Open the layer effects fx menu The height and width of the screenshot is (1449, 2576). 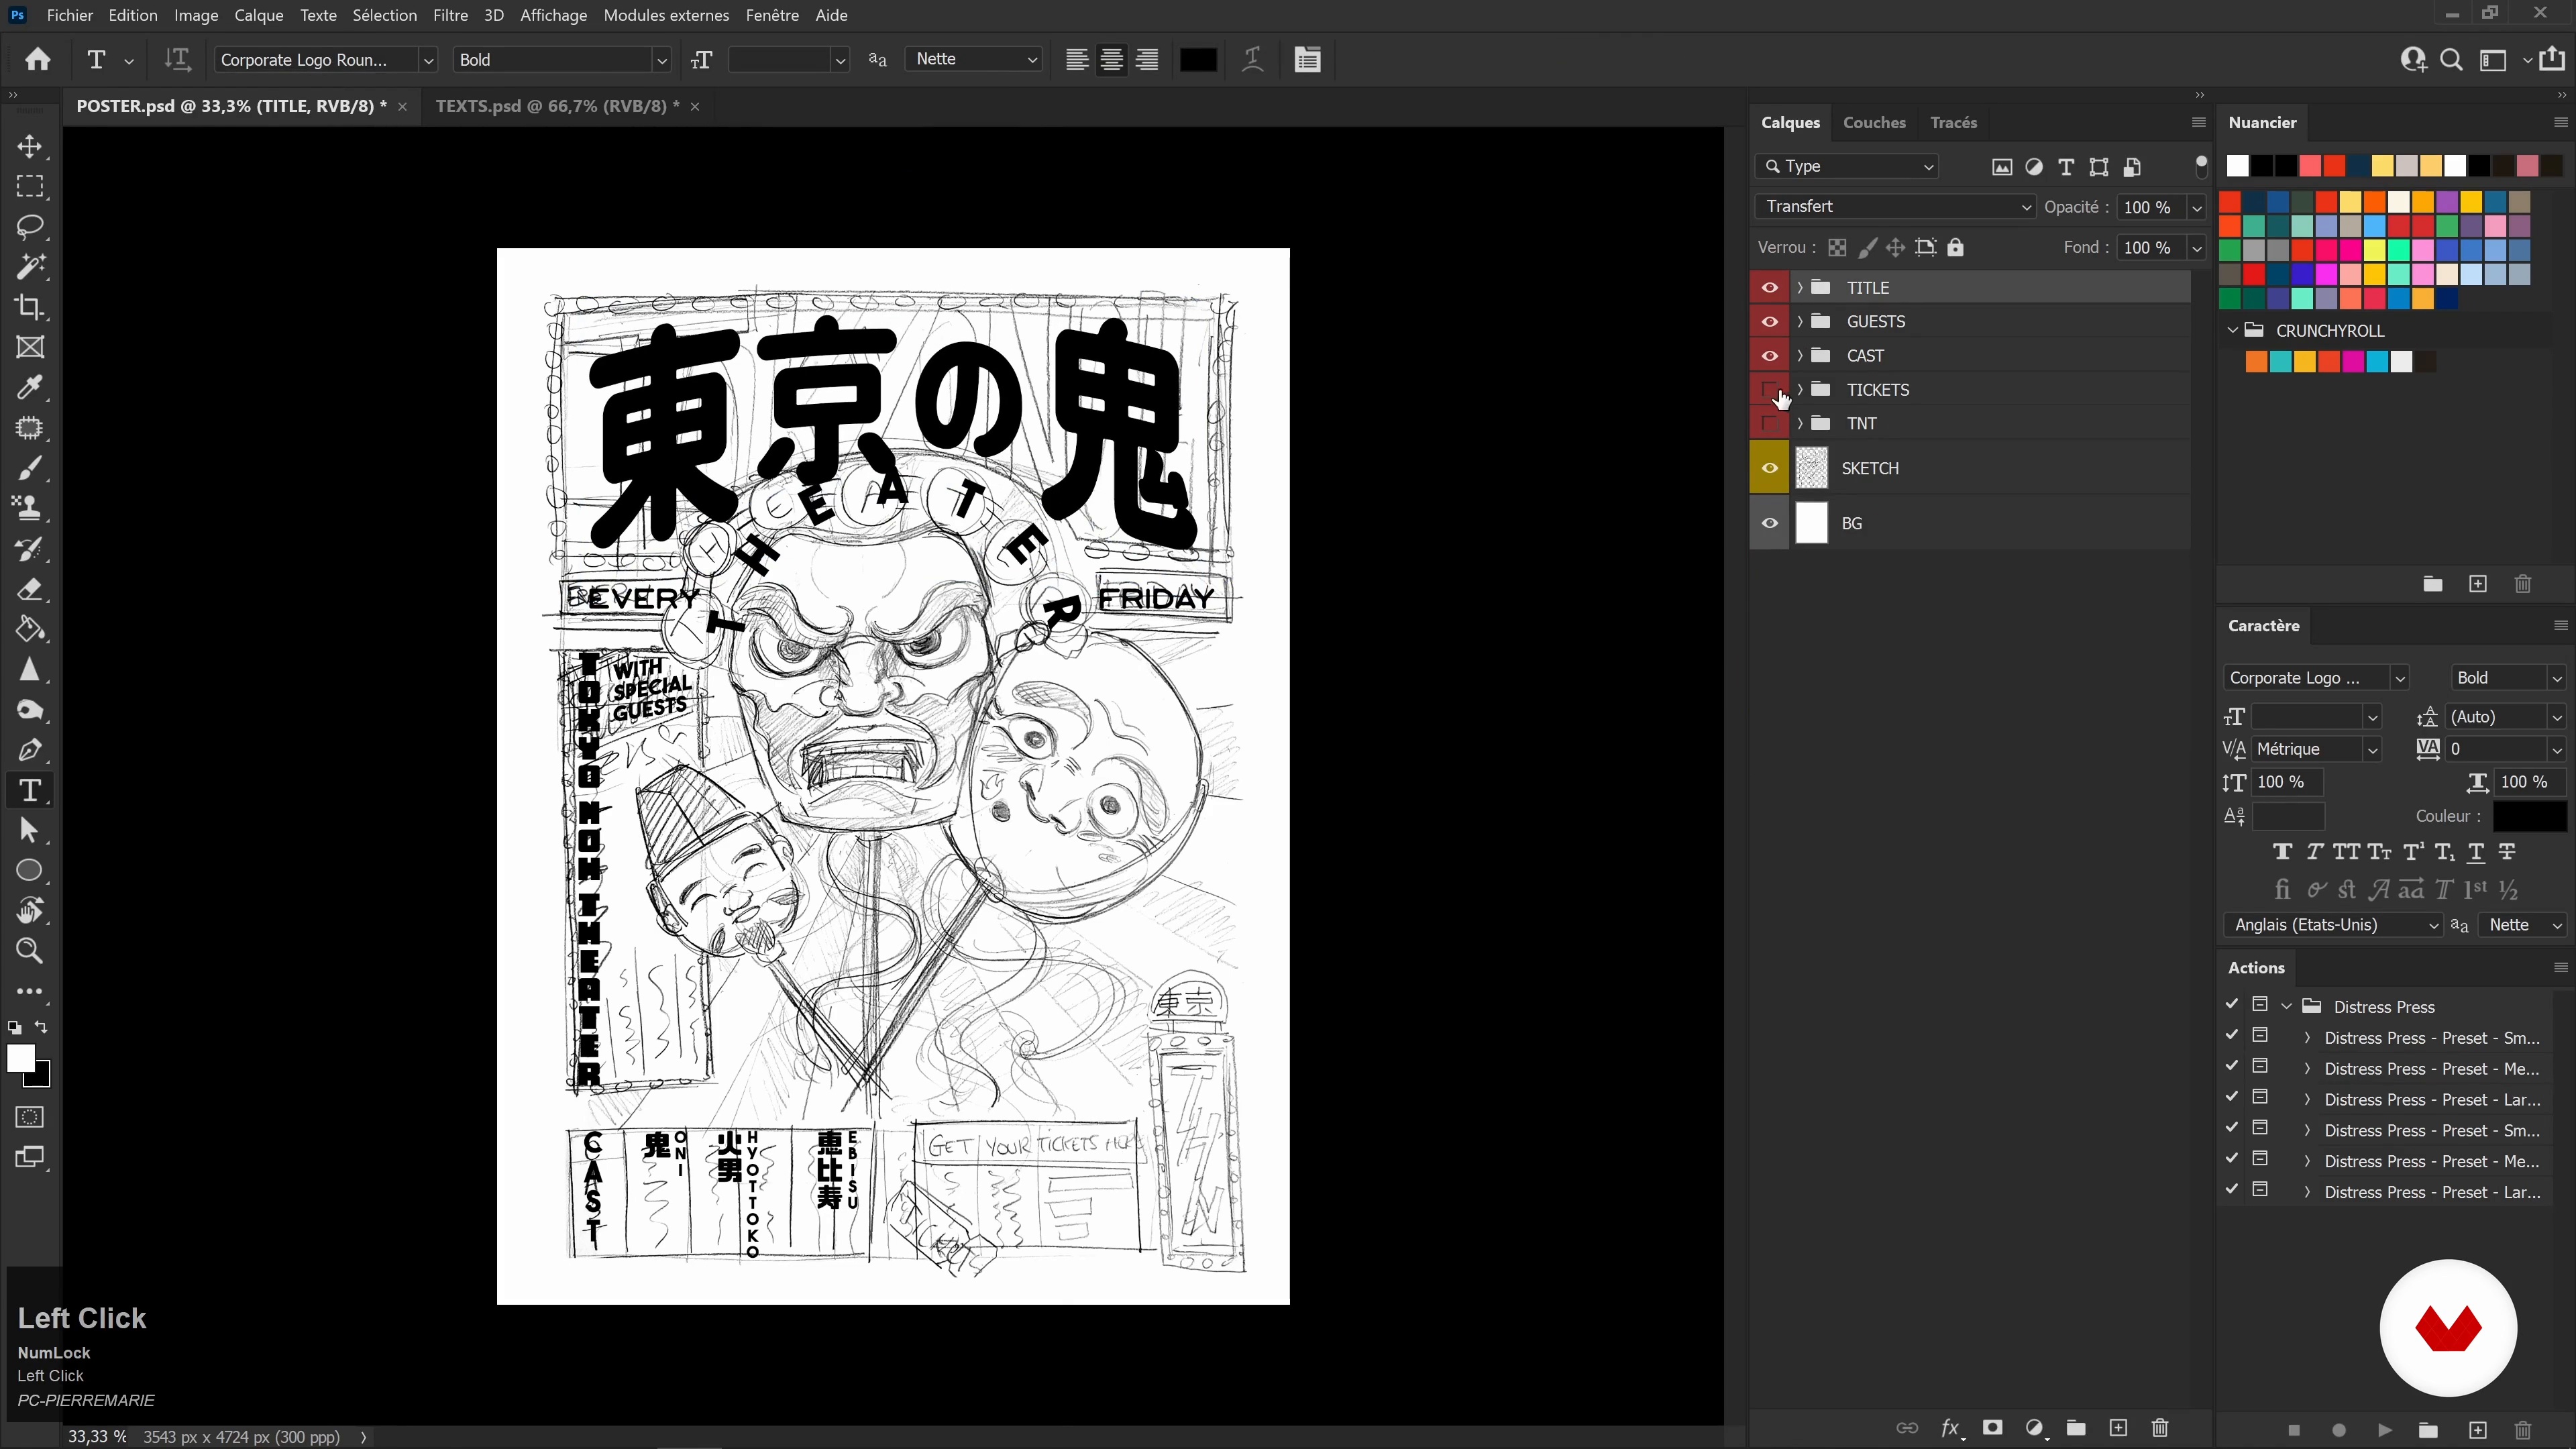coord(1951,1428)
